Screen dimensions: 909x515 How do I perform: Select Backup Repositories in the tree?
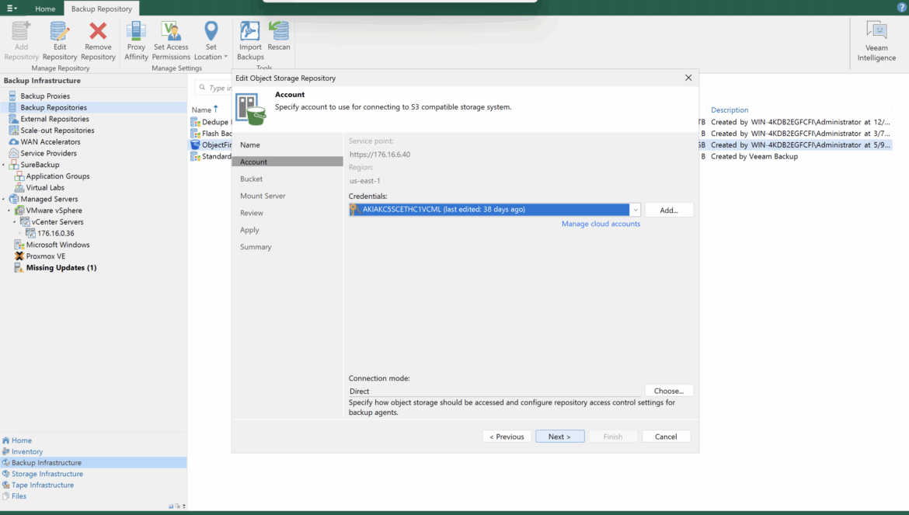pyautogui.click(x=54, y=108)
